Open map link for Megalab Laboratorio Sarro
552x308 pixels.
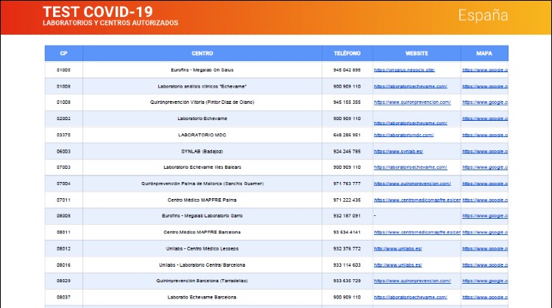click(485, 216)
